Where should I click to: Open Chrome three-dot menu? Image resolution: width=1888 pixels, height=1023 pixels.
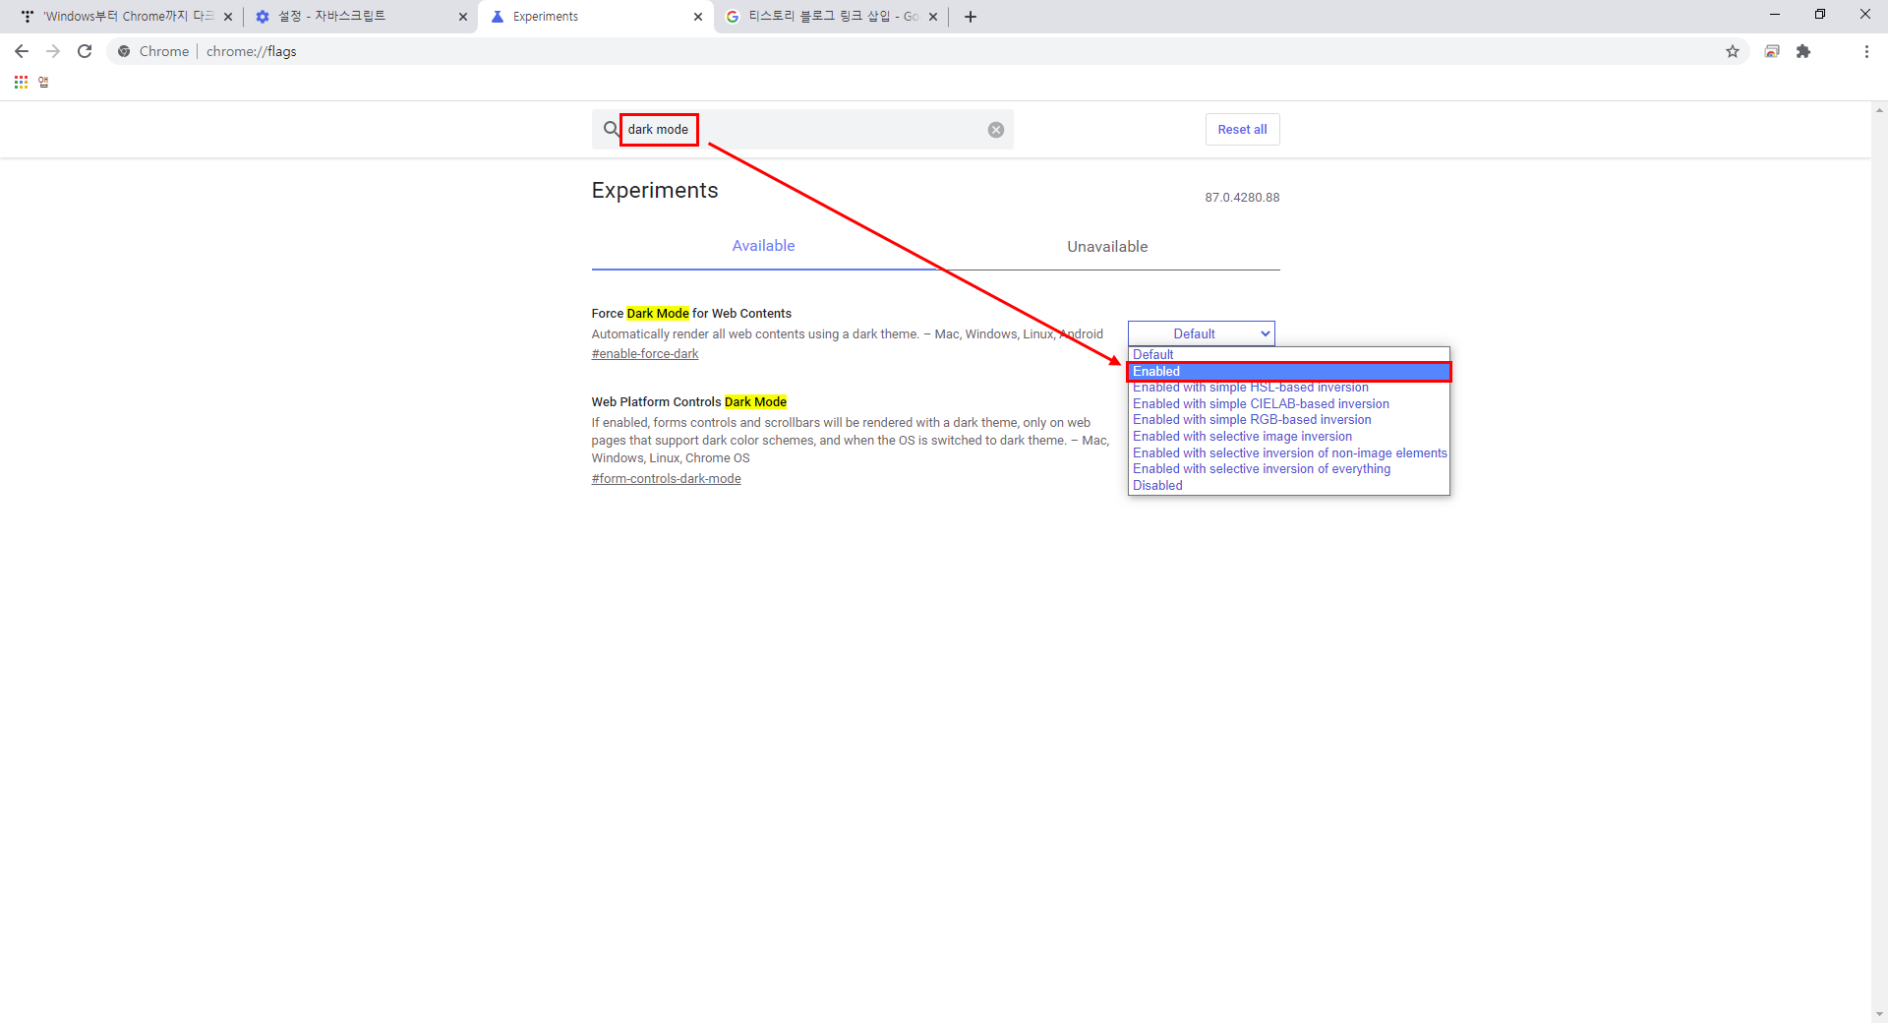coord(1866,51)
